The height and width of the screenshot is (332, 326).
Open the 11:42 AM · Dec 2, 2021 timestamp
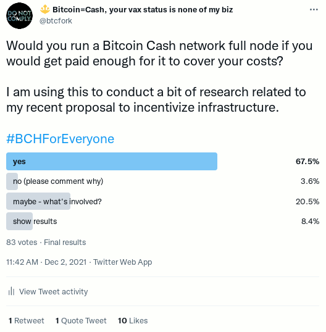(x=46, y=262)
